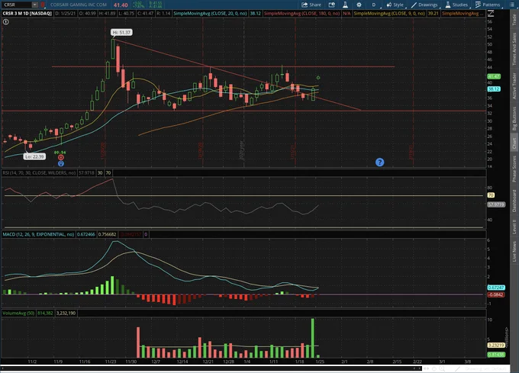Click the Hi: 51.37 price bubble
519x373 pixels.
[121, 32]
